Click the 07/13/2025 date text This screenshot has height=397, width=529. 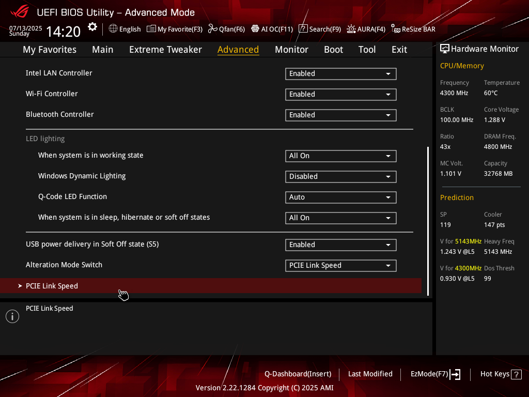point(26,28)
